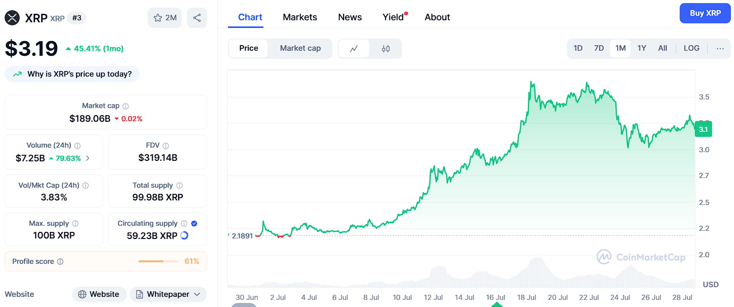Expand Volume (24h) details chevron
Viewport: 734px width, 307px height.
tap(88, 158)
